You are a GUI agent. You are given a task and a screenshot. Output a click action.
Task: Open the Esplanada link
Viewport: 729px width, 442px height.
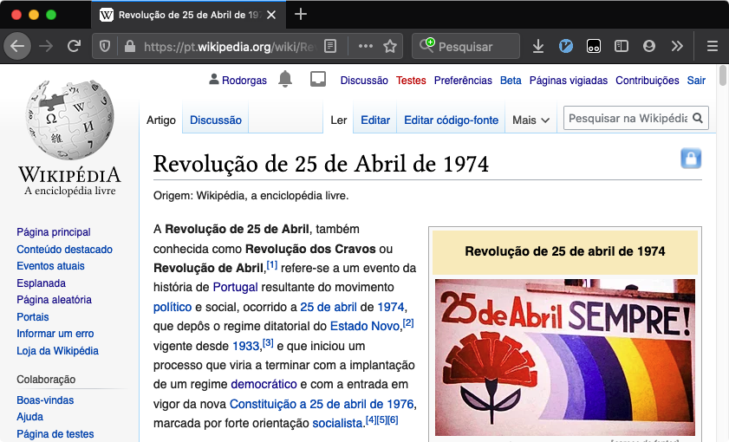click(41, 283)
